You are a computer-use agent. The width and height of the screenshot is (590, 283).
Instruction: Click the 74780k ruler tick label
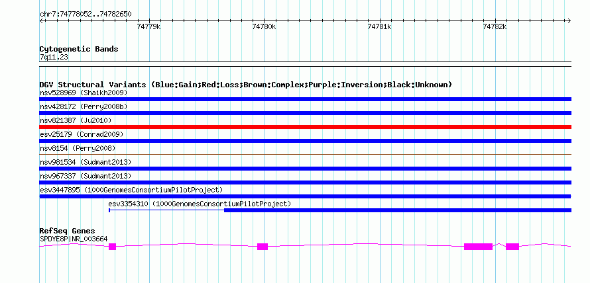click(x=264, y=26)
